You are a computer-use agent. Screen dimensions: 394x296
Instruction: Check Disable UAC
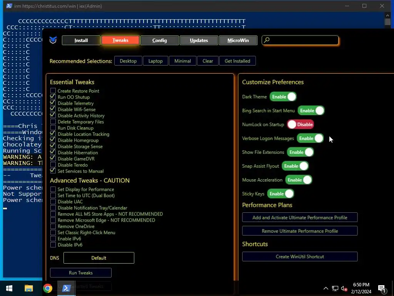(53, 202)
